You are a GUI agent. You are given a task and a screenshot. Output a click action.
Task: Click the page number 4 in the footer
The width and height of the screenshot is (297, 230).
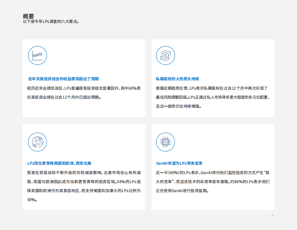273,215
